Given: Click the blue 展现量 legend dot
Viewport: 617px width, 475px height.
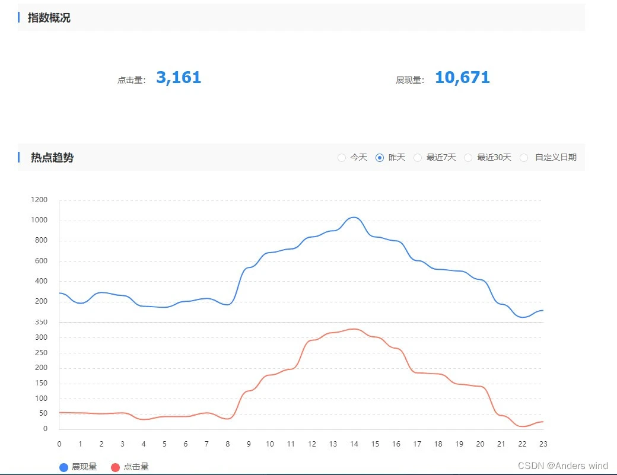Looking at the screenshot, I should click(x=64, y=467).
